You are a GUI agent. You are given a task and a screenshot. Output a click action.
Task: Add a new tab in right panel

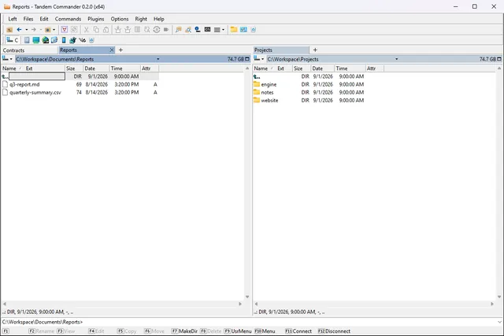(315, 50)
